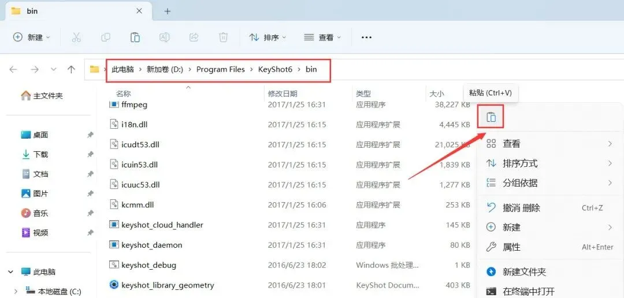This screenshot has width=624, height=298.
Task: Open 主文件夹 in the sidebar
Action: (42, 96)
